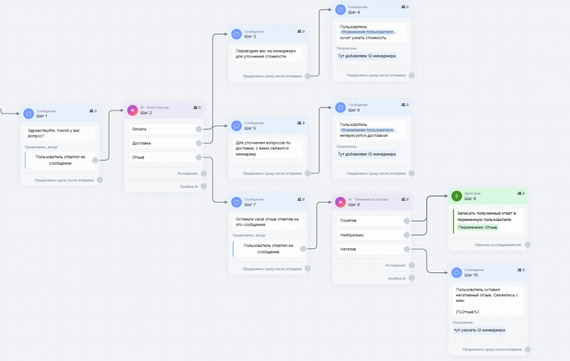Click the Нейтрально option in Шаг 8
This screenshot has height=361, width=570.
(x=371, y=235)
